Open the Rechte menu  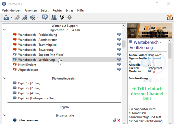[x=57, y=10]
